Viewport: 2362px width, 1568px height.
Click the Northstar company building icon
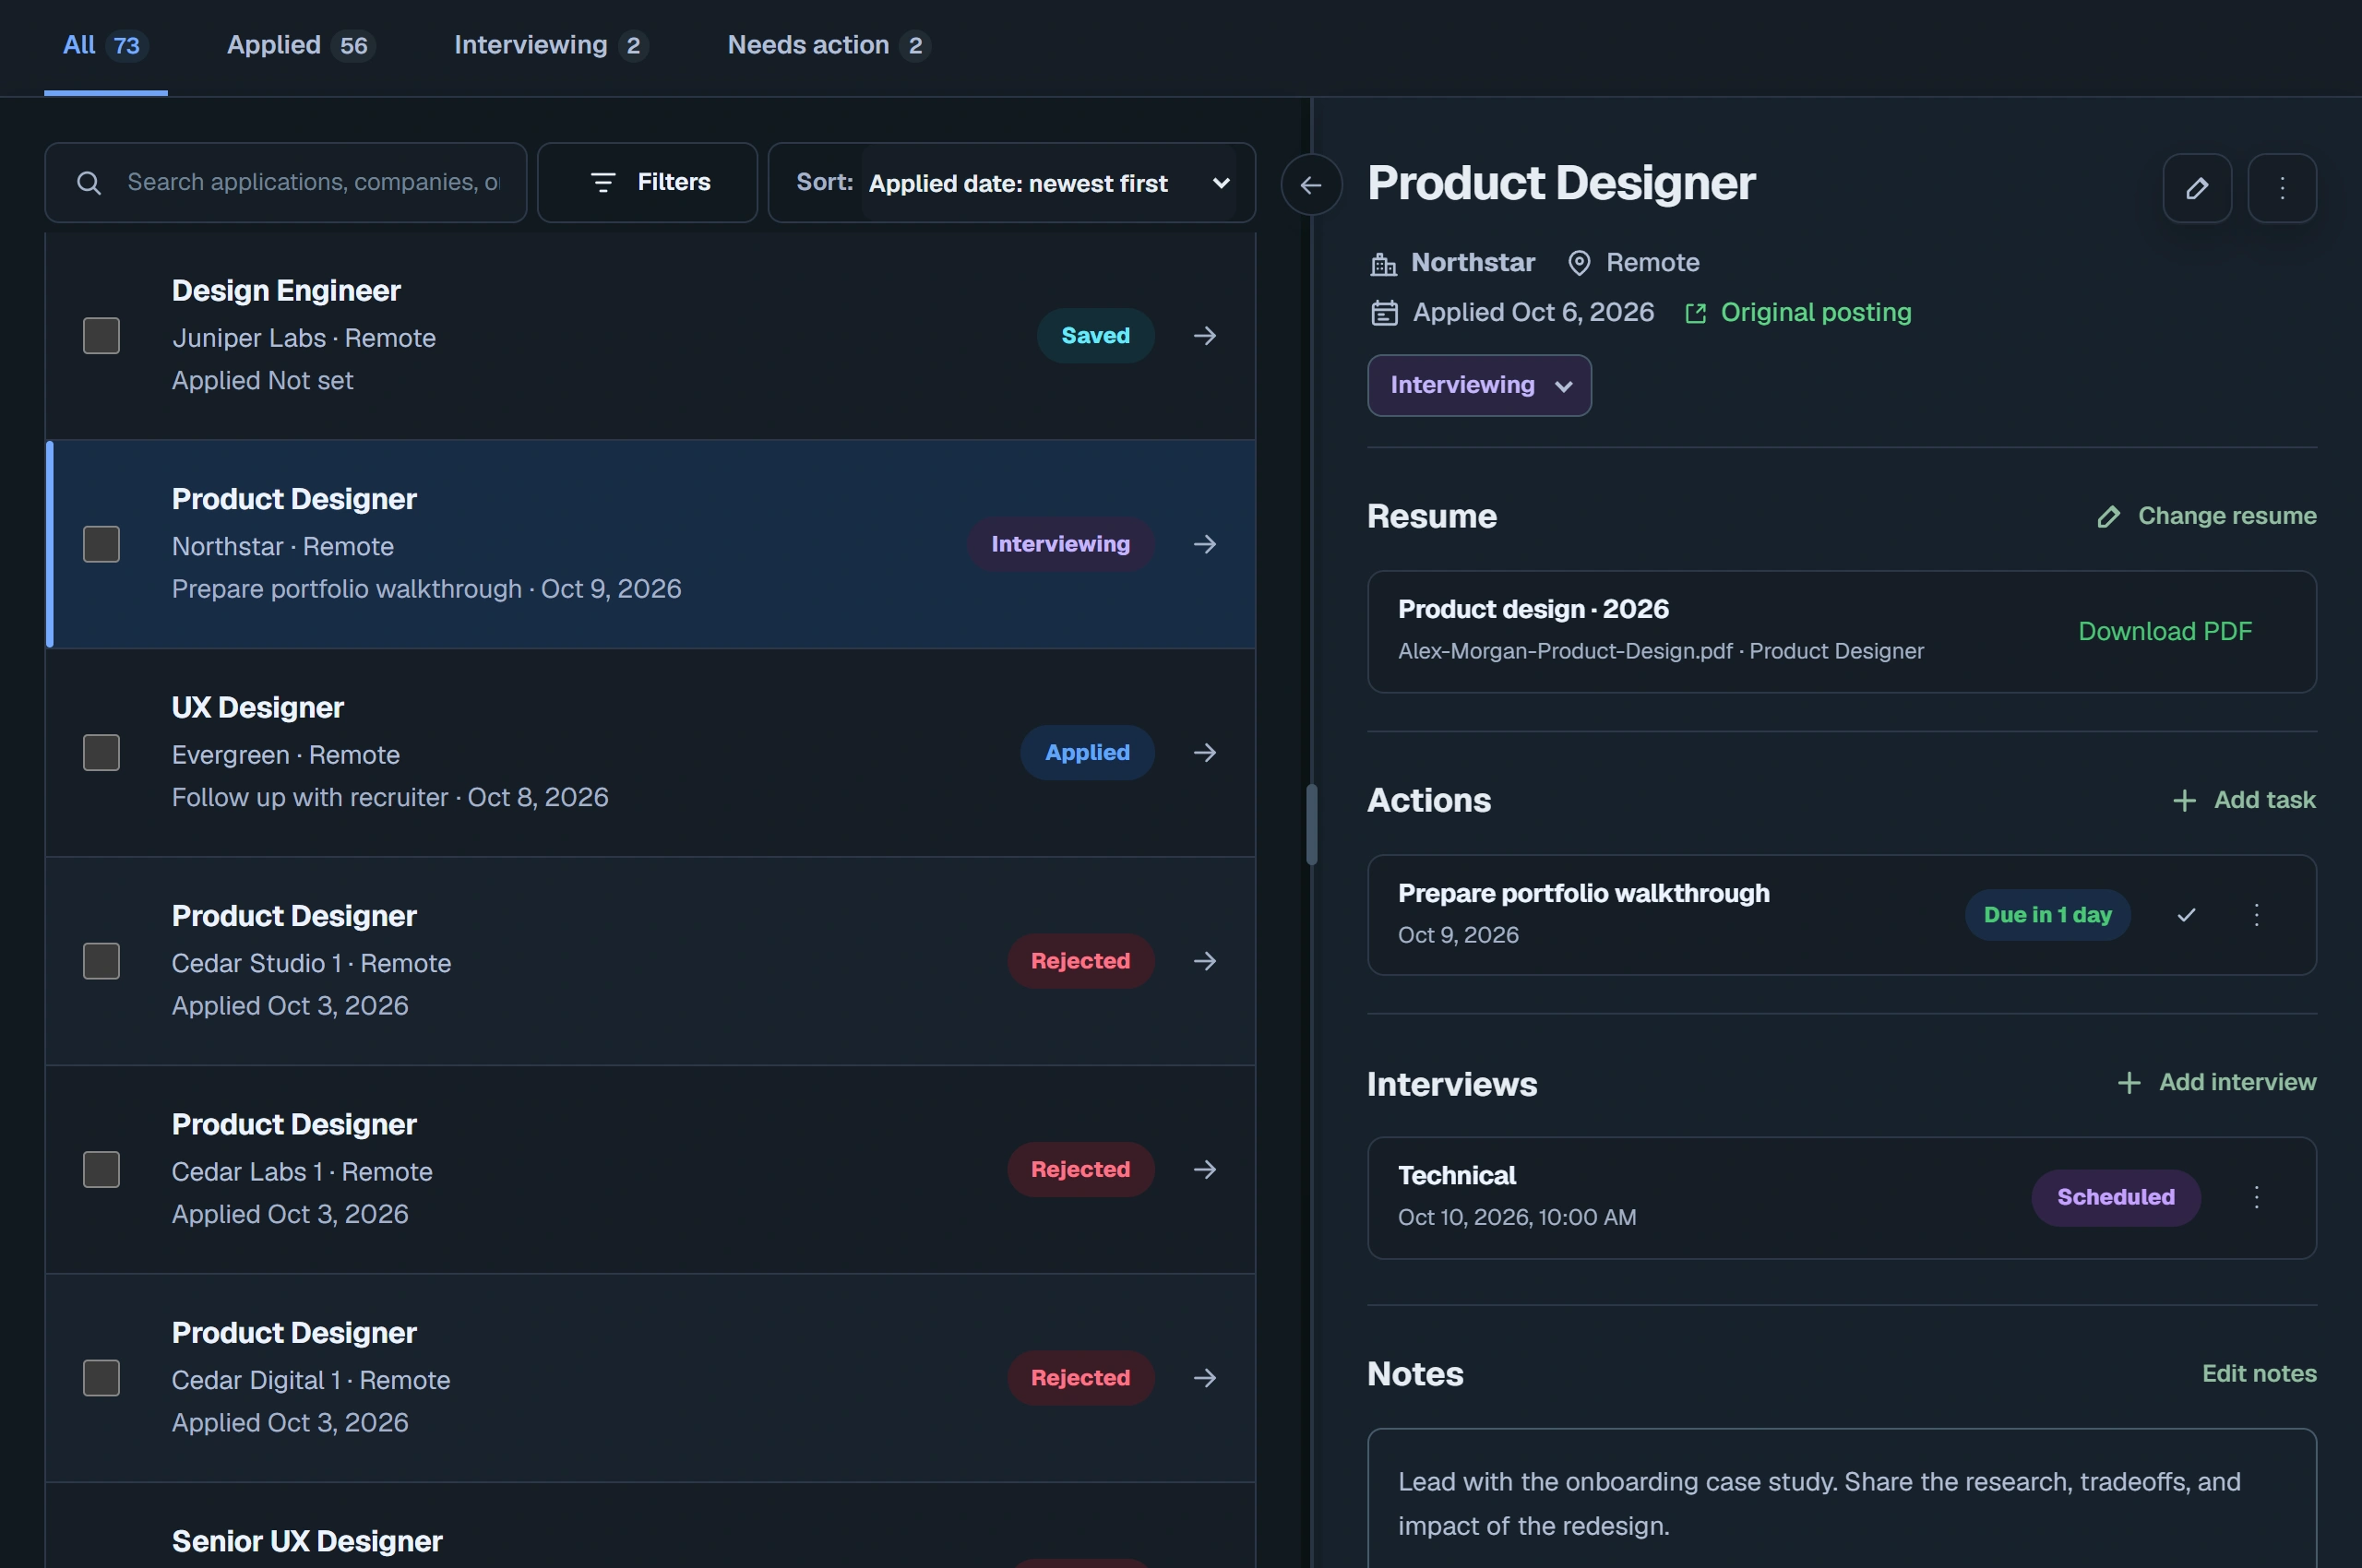click(1384, 264)
